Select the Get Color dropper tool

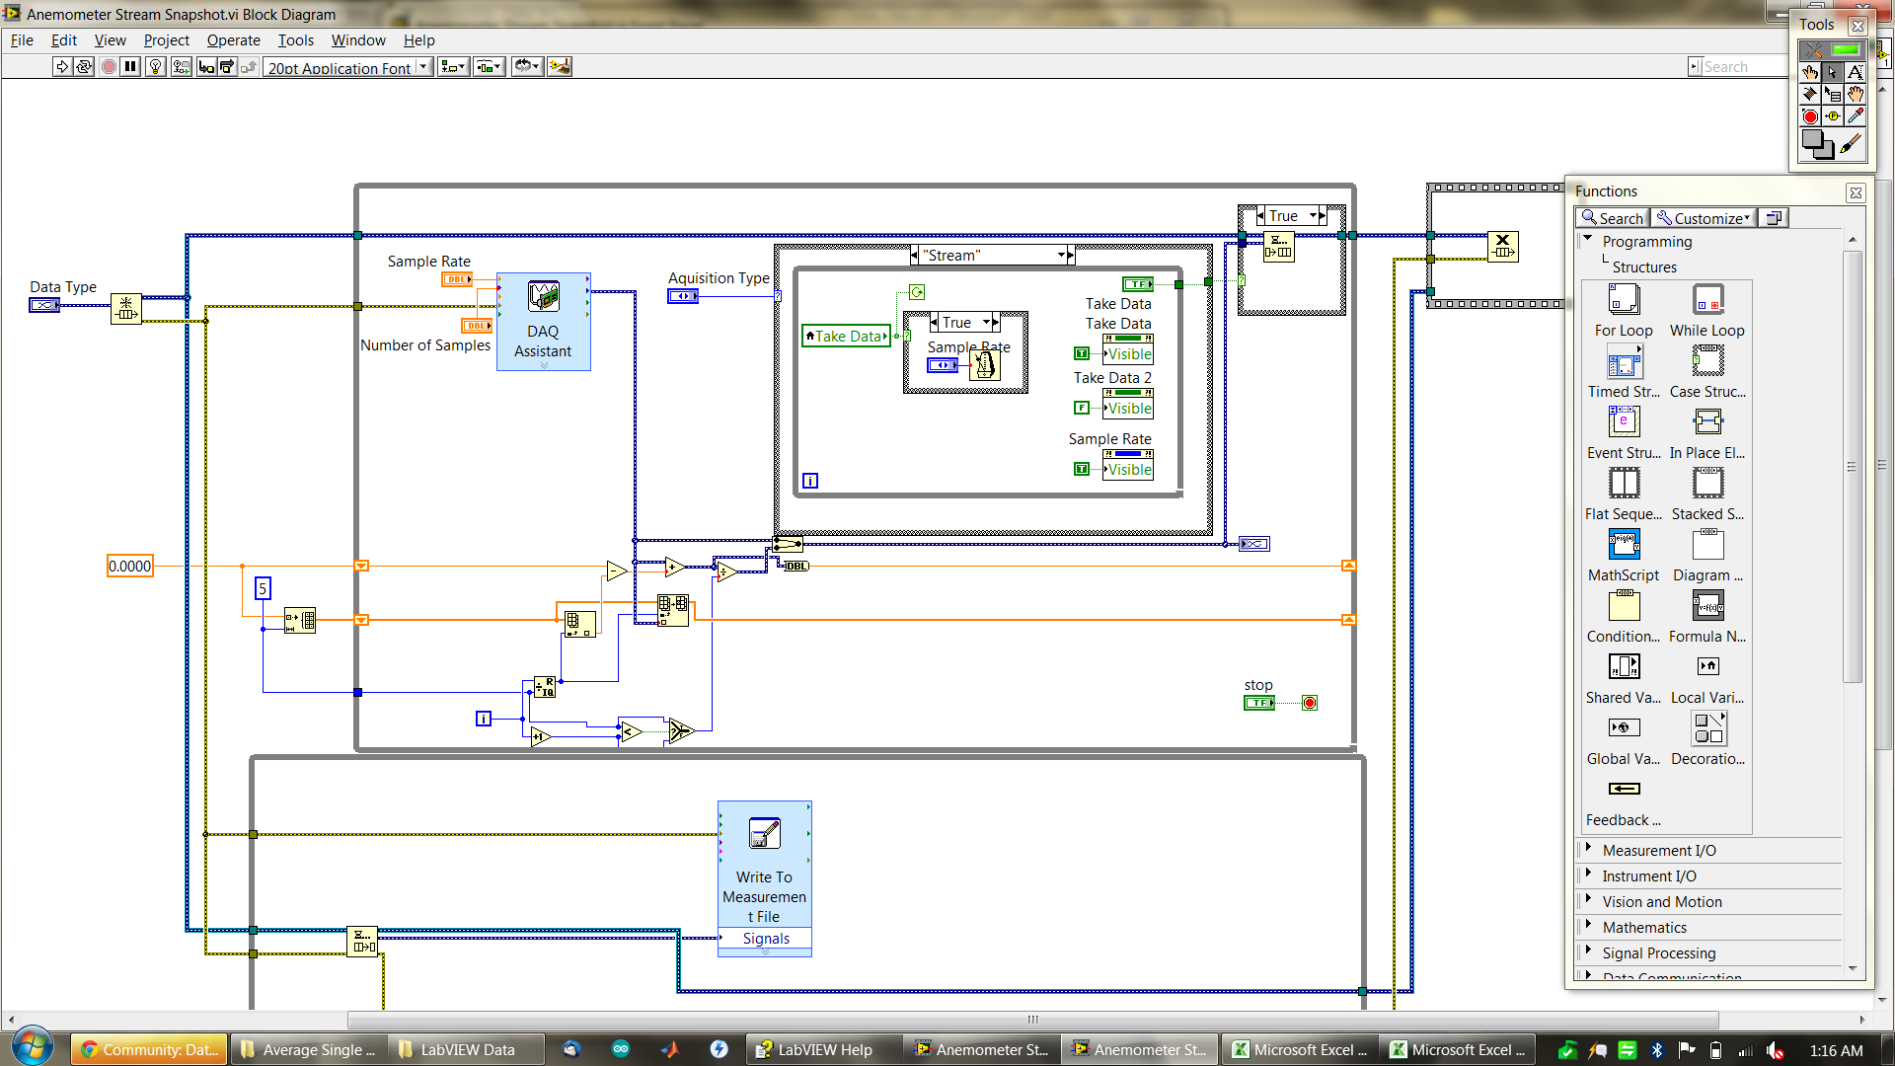pyautogui.click(x=1856, y=116)
